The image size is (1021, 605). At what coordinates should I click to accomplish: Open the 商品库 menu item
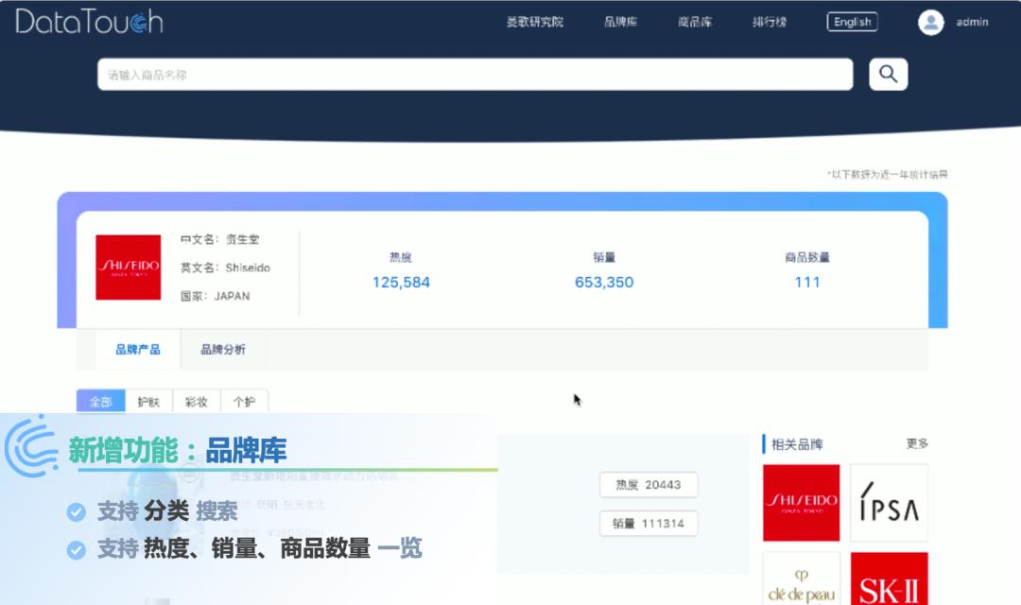tap(694, 20)
